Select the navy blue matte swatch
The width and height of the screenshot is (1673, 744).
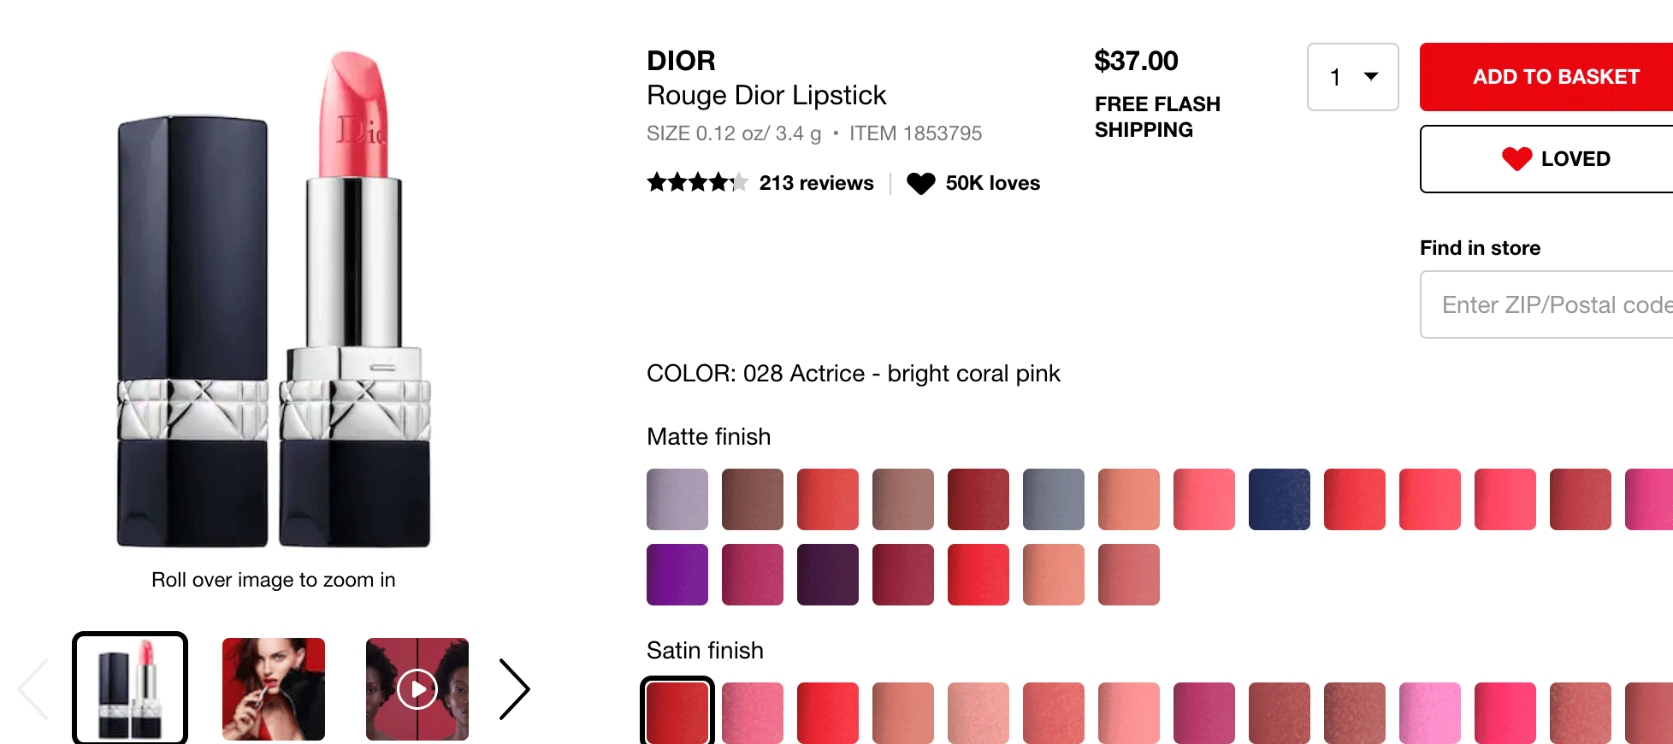point(1279,499)
